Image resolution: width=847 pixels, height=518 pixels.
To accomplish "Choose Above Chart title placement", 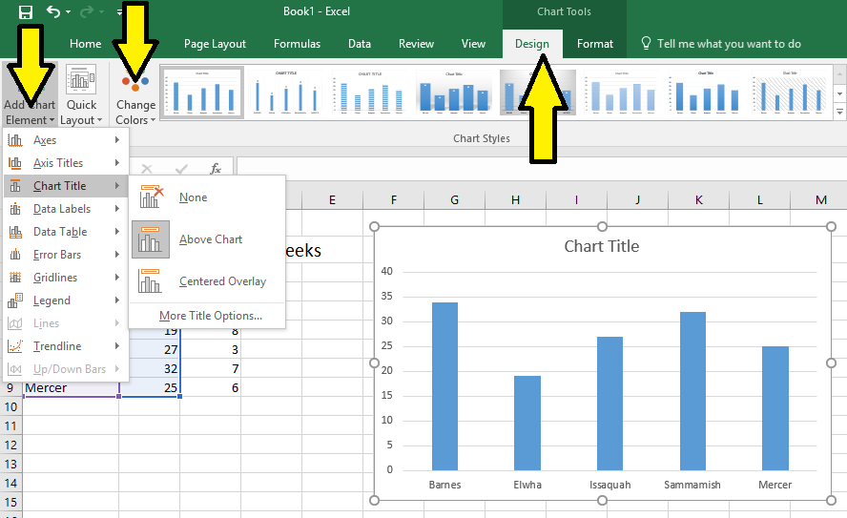I will 210,239.
